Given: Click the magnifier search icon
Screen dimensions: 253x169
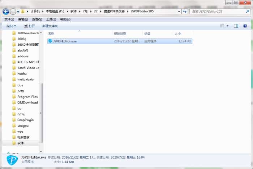Looking at the screenshot, I should click(x=248, y=12).
